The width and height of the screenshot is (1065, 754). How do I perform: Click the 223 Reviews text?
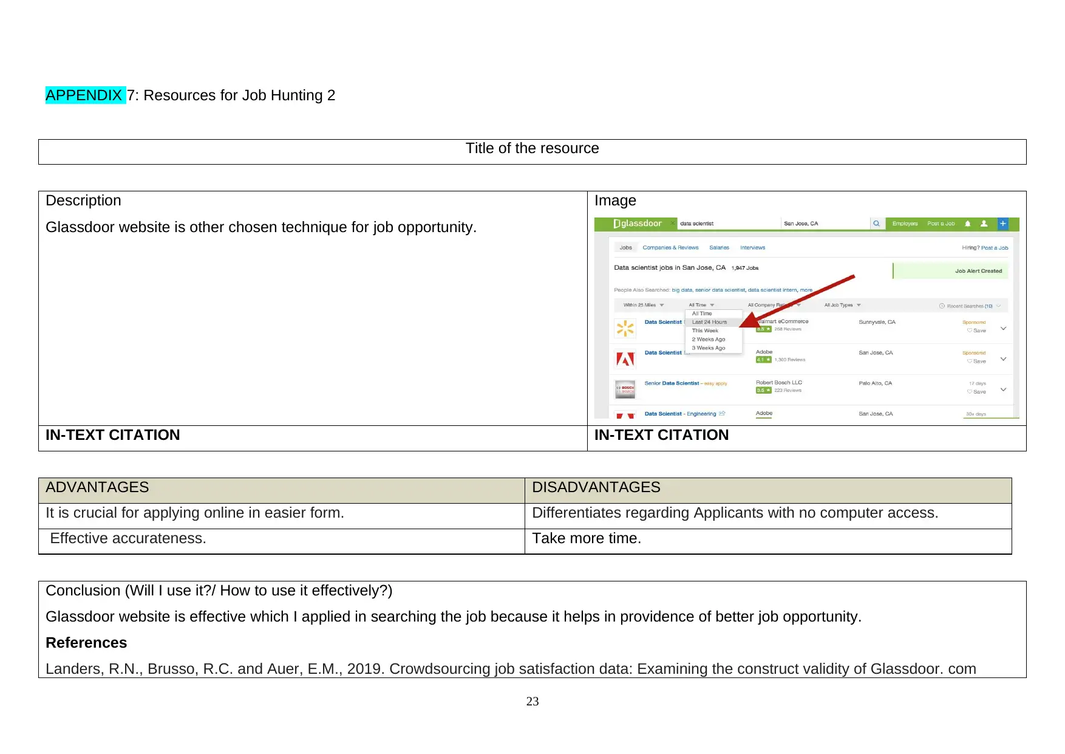[788, 390]
